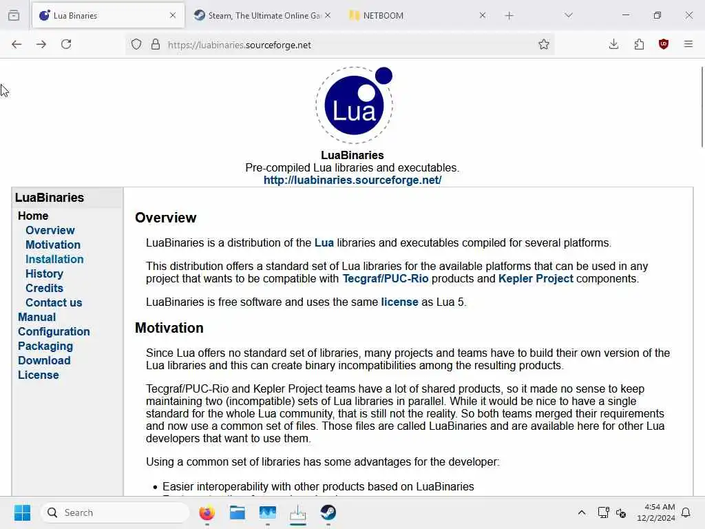Open File Explorer from the taskbar
This screenshot has width=705, height=529.
point(237,512)
